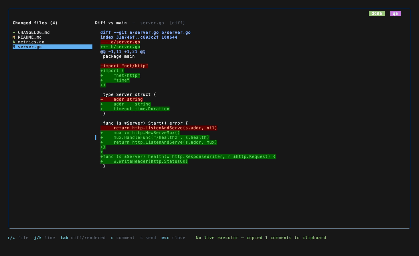
Task: Click the blue comment marker beside HandleFunc line
Action: point(96,137)
